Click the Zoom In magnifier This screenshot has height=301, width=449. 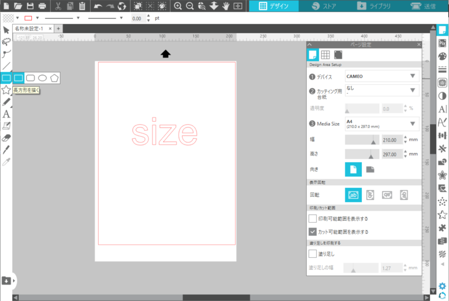[x=178, y=6]
